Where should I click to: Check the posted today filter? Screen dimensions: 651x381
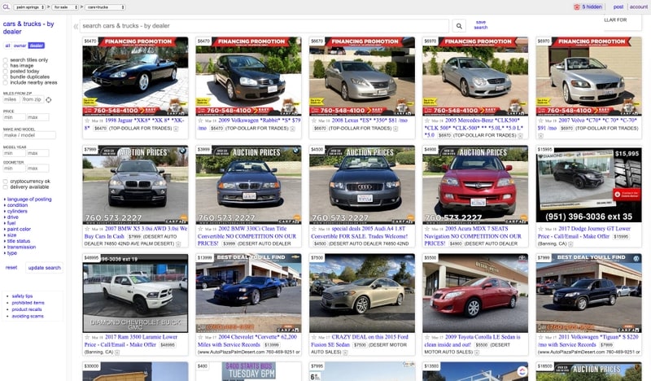[6, 72]
